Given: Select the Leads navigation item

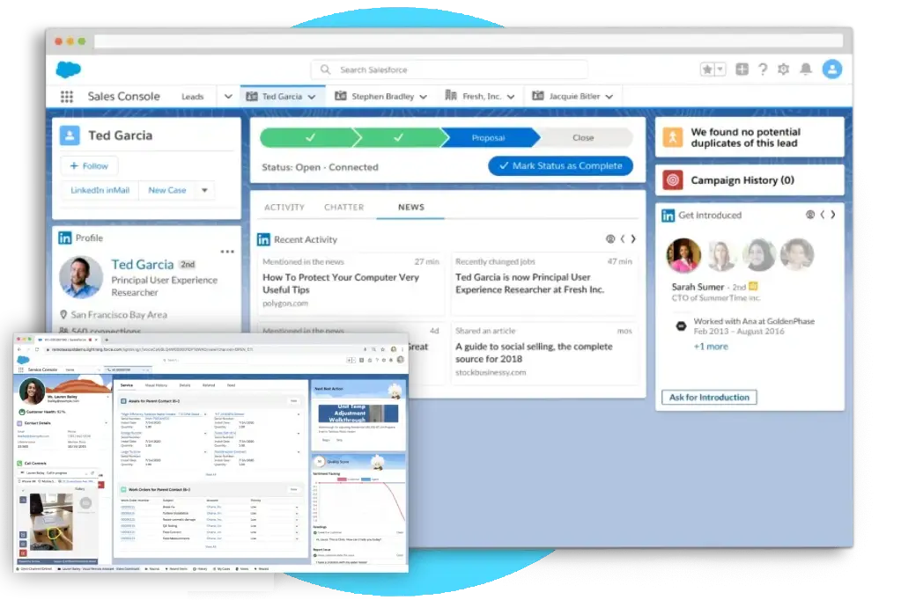Looking at the screenshot, I should (193, 97).
